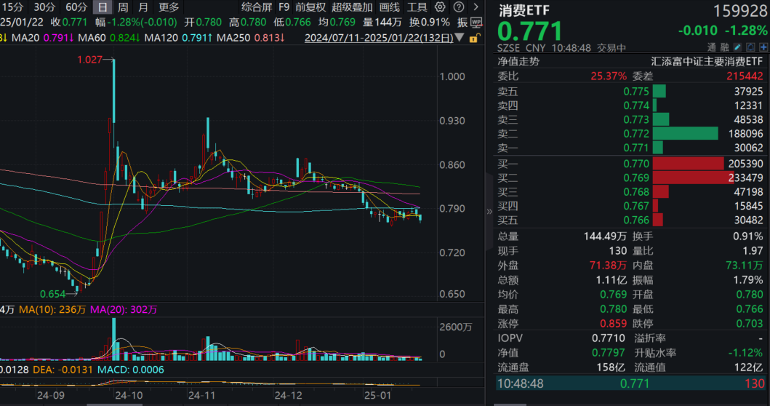The image size is (770, 406).
Task: Click the 24-10 date label on time axis
Action: click(129, 395)
